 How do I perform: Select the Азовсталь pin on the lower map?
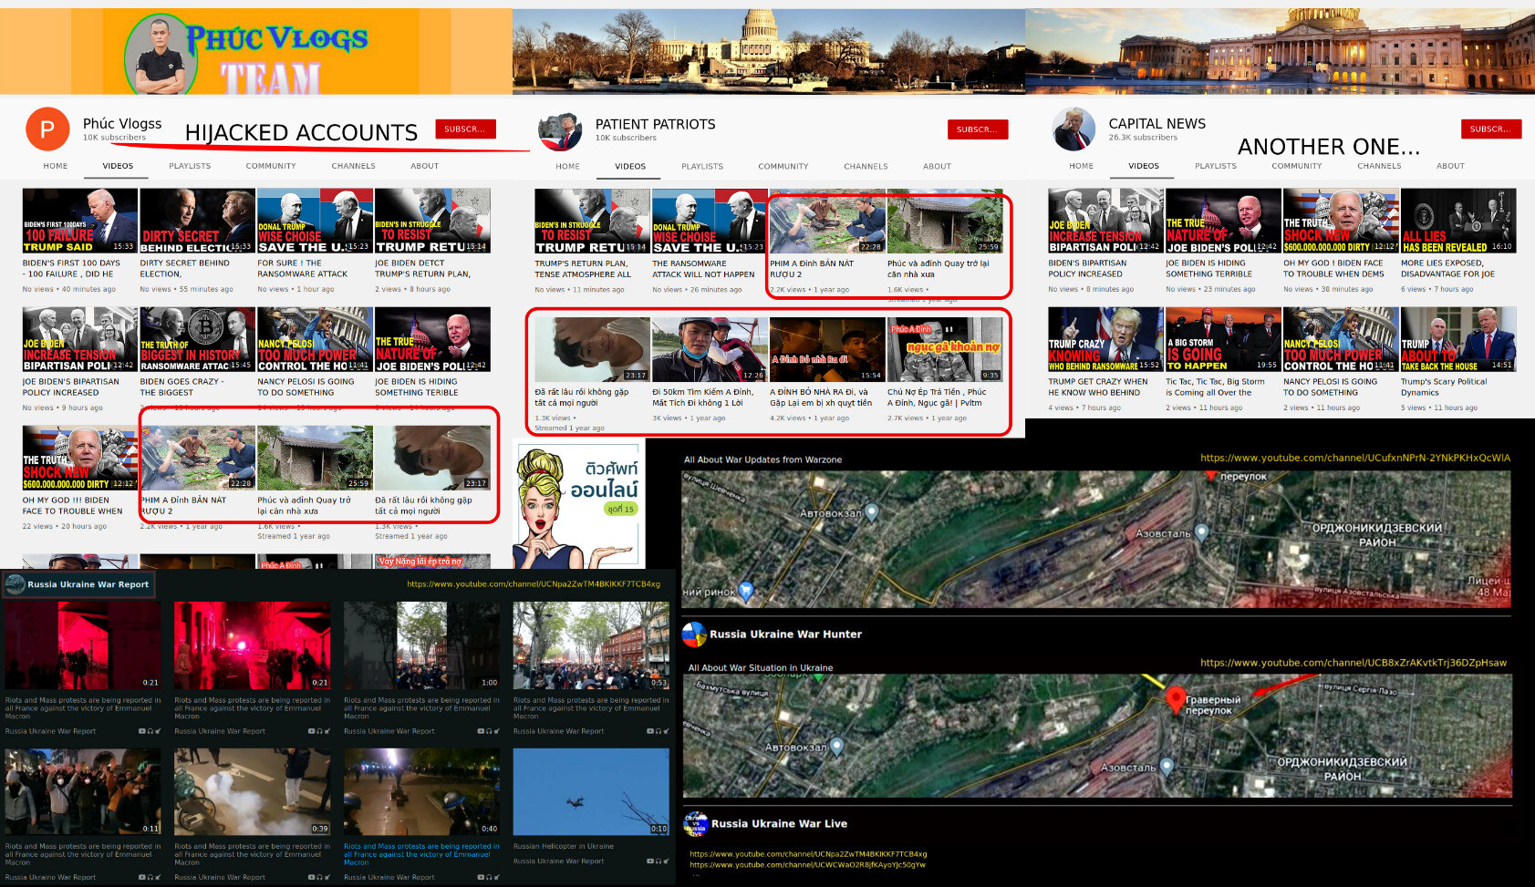(x=1166, y=768)
